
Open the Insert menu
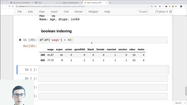[x=54, y=12]
